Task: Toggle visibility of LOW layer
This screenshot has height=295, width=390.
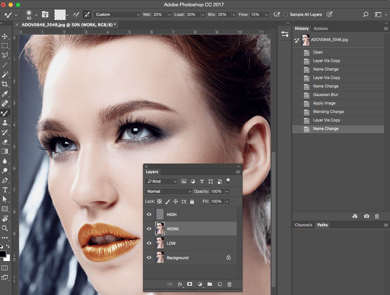Action: tap(149, 243)
